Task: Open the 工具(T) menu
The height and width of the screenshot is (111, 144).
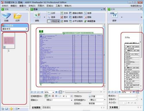Action: (59, 6)
